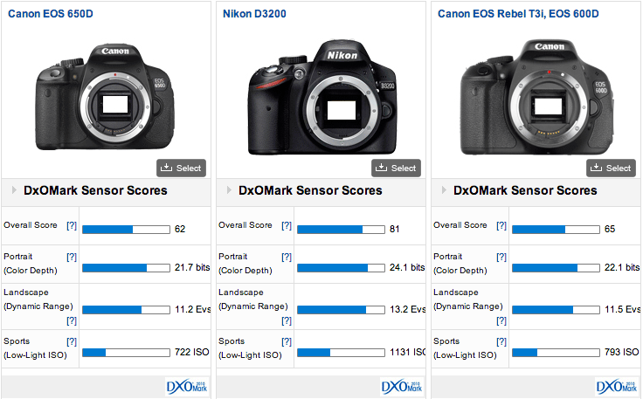The height and width of the screenshot is (399, 643).
Task: Click Portrait (Color Depth) label for EOS 600D
Action: [x=460, y=264]
